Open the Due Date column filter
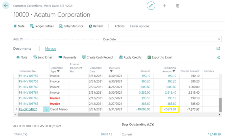This screenshot has width=225, height=139. click(111, 71)
